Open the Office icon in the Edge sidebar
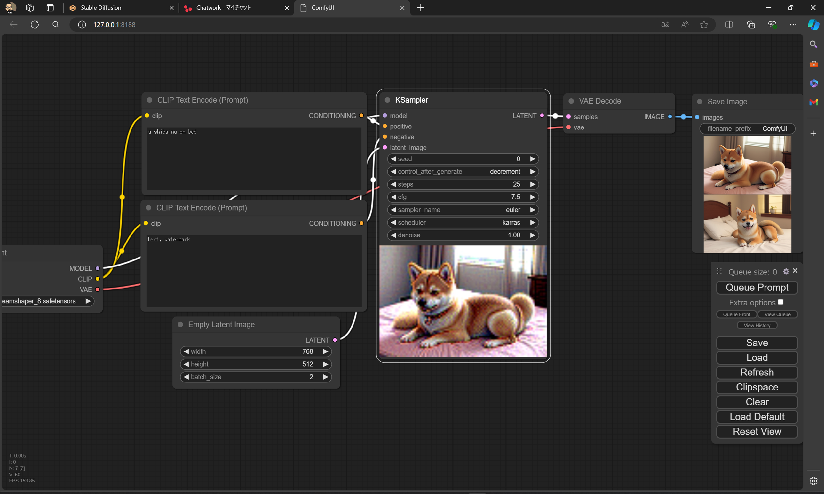Viewport: 824px width, 494px height. tap(814, 83)
